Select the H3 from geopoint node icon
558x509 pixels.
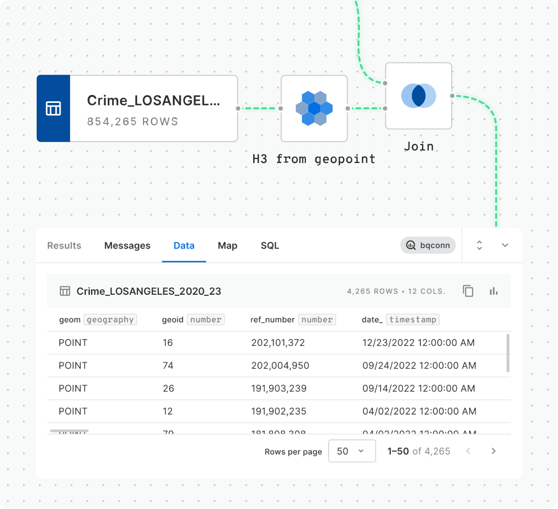click(314, 107)
